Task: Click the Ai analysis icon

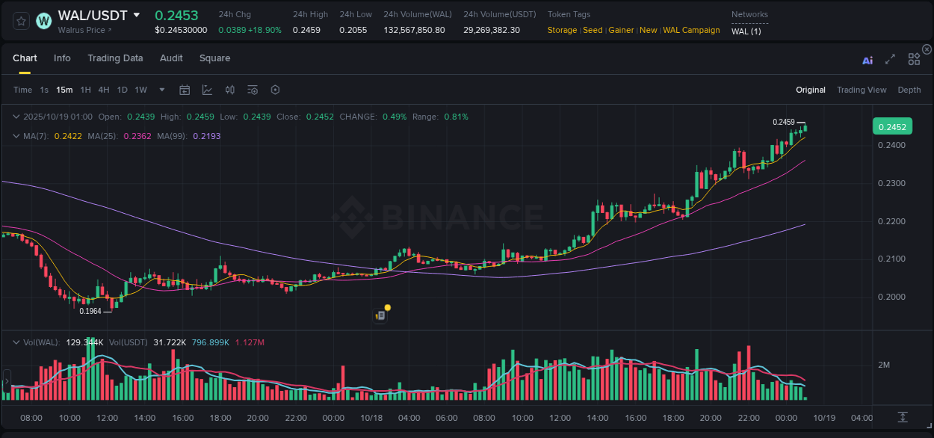Action: click(x=867, y=59)
